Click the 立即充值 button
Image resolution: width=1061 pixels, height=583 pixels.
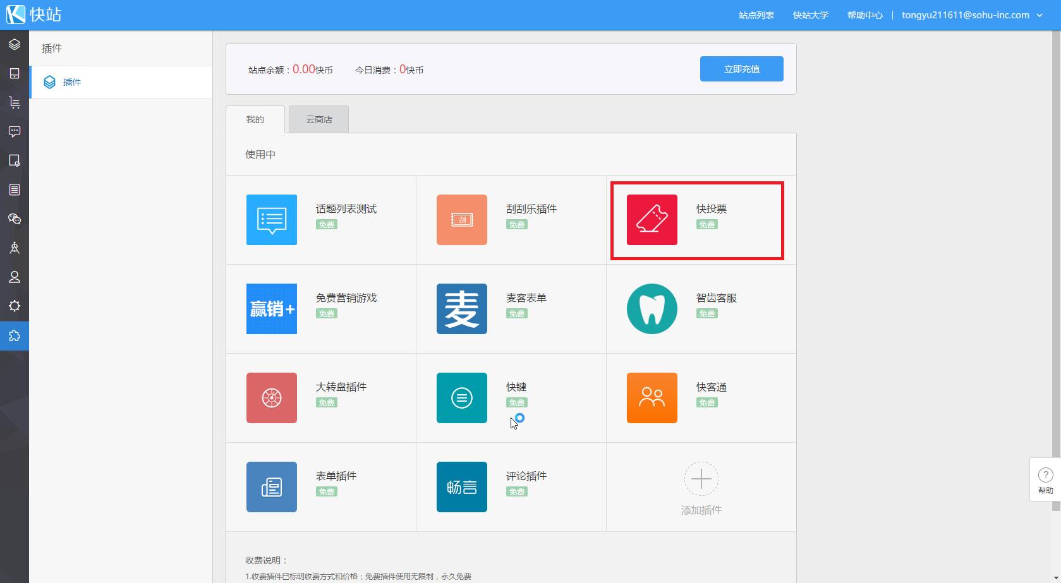click(742, 69)
